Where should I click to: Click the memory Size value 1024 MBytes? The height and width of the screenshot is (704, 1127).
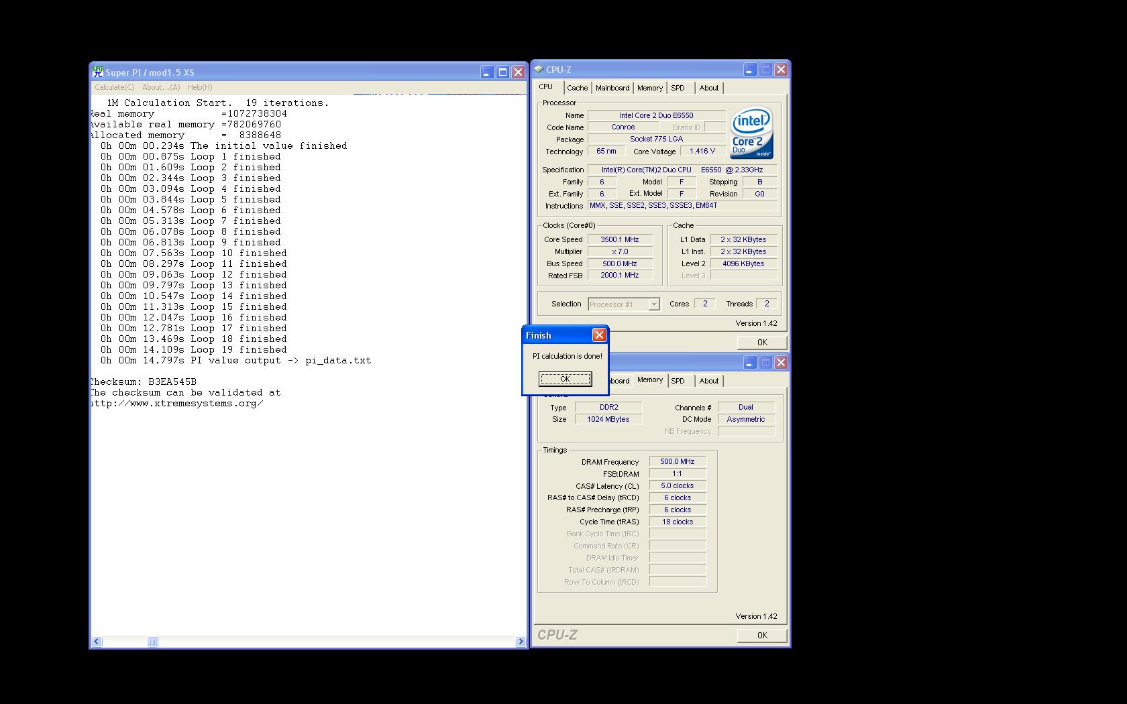coord(608,419)
